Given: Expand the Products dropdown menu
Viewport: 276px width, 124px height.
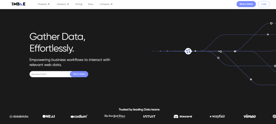Looking at the screenshot, I should pos(44,4).
